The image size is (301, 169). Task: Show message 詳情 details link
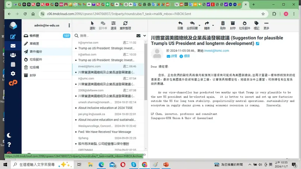[x=172, y=56]
